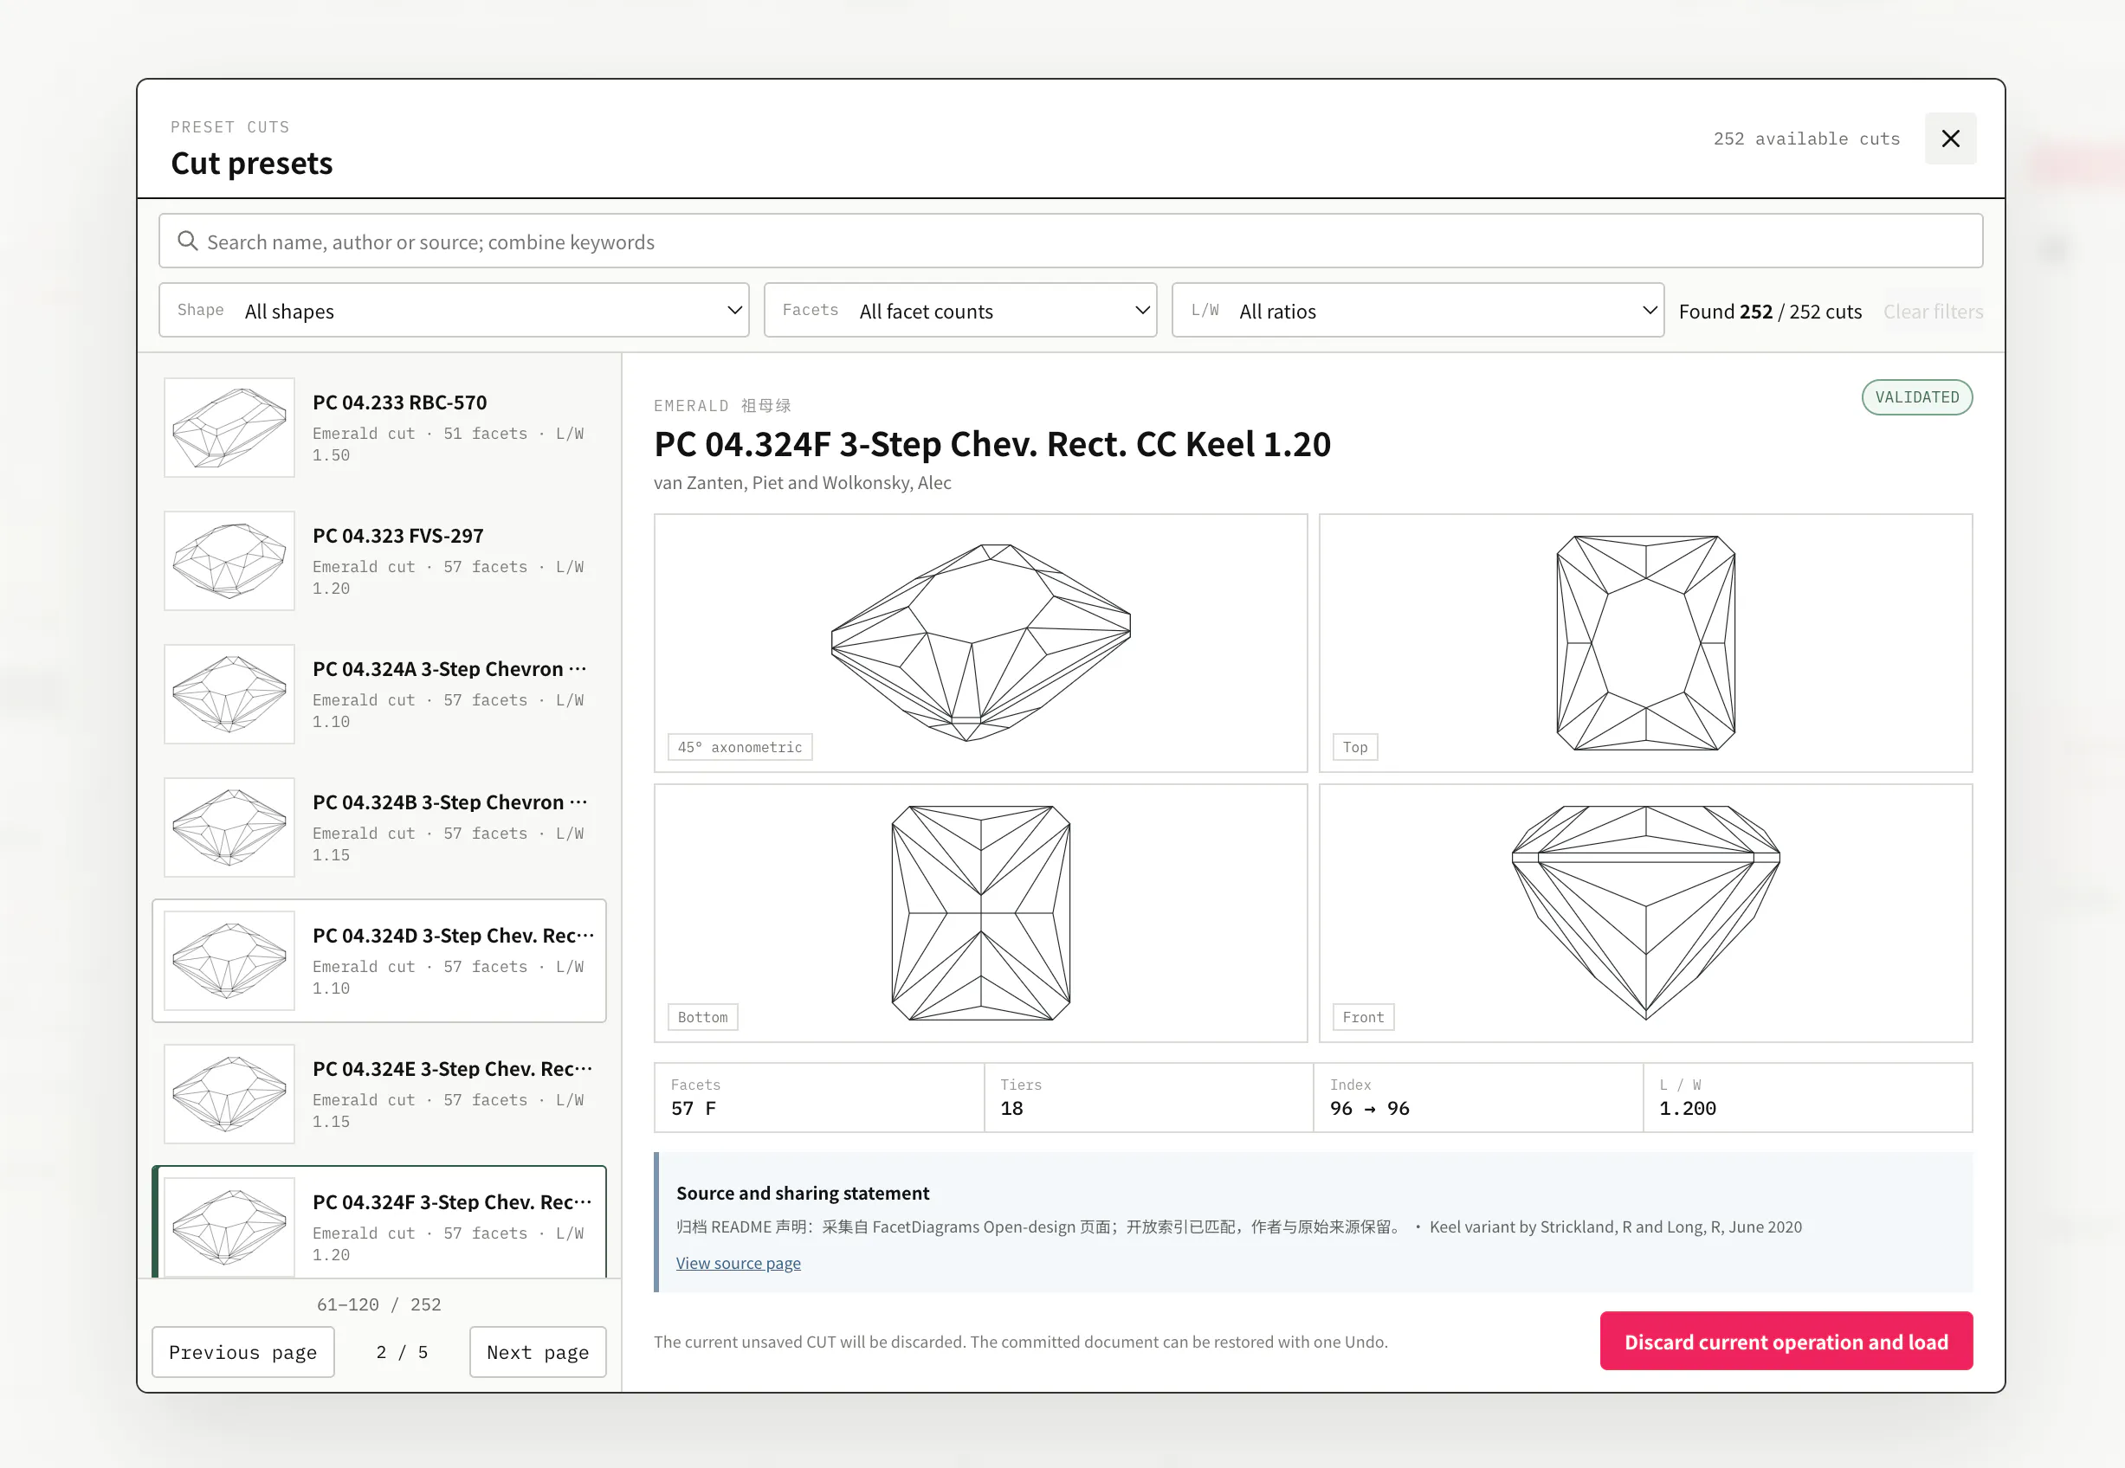
Task: Click the Facets 57 F stat cell
Action: [x=820, y=1098]
